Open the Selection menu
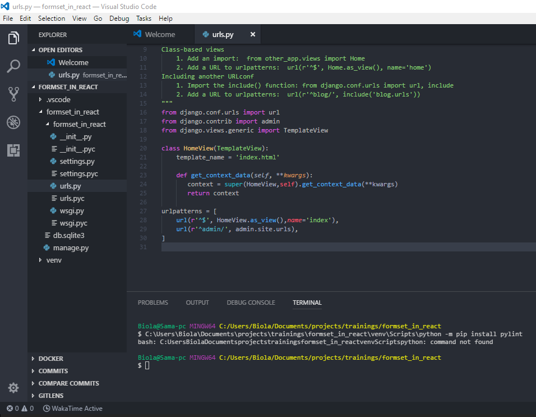 52,19
